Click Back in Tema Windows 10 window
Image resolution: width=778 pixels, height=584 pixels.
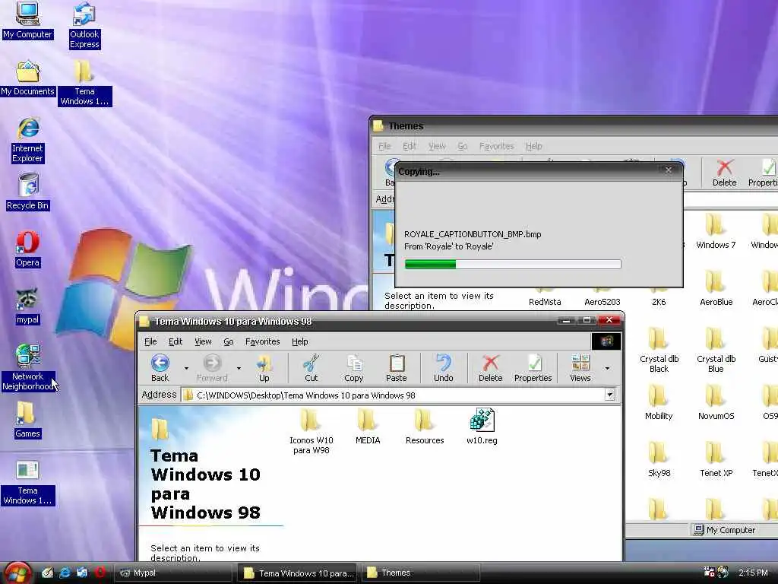click(160, 368)
